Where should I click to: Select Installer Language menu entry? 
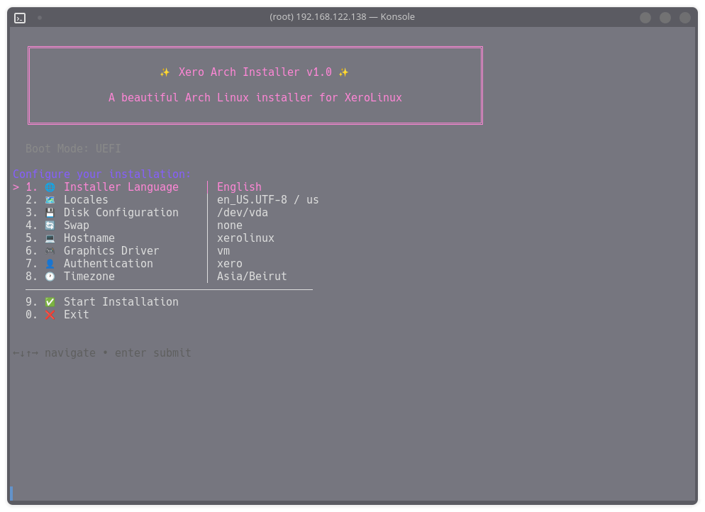click(x=121, y=187)
